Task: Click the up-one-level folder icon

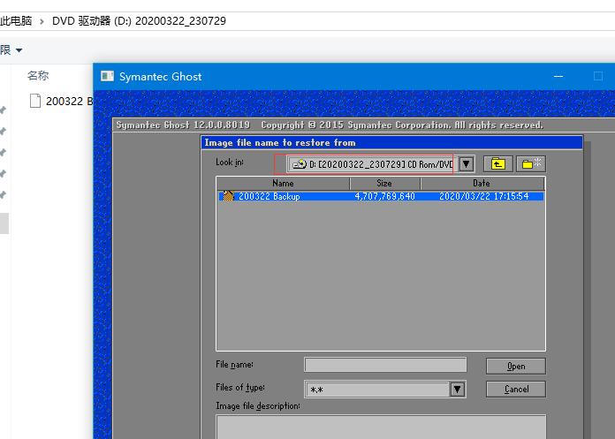Action: (x=497, y=163)
